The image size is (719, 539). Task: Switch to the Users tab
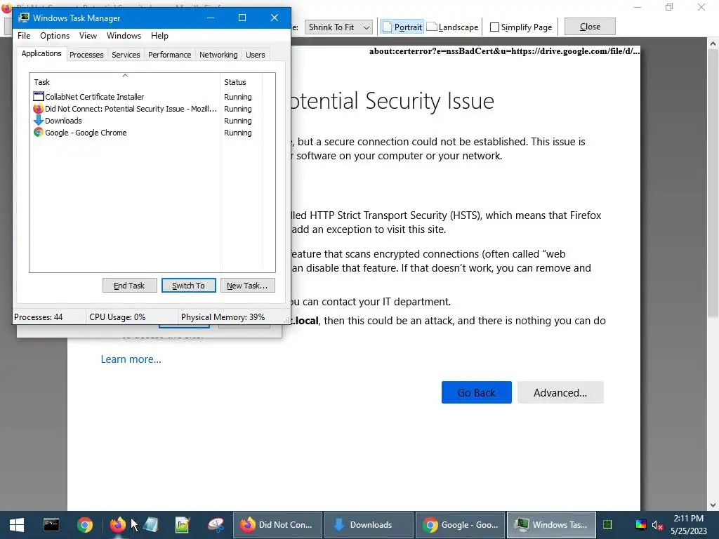255,55
